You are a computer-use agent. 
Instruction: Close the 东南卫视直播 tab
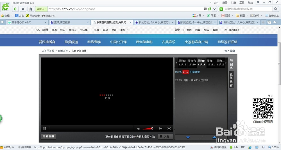pyautogui.click(x=130, y=22)
